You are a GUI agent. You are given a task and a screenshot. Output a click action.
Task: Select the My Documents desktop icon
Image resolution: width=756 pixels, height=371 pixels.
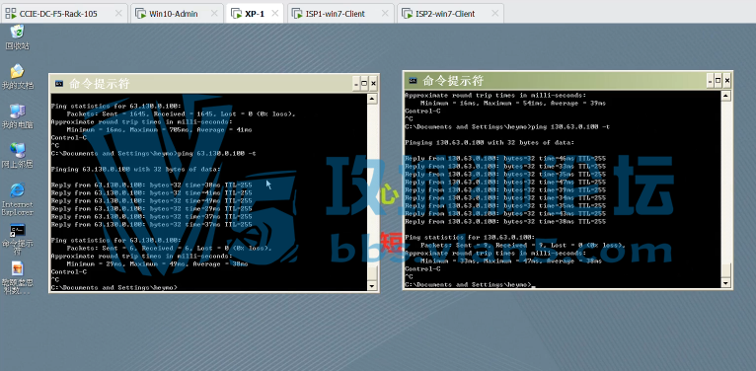(x=18, y=77)
